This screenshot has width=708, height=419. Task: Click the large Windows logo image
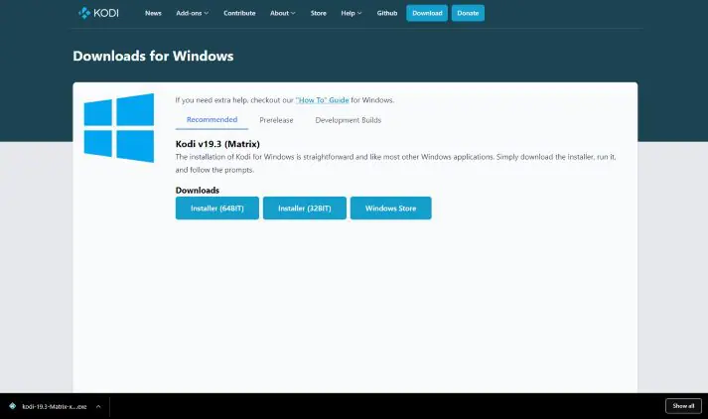(119, 128)
